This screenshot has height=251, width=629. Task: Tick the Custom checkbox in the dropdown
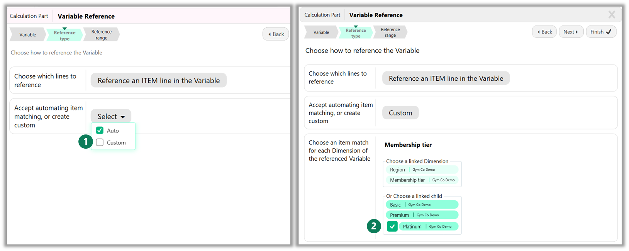[100, 142]
